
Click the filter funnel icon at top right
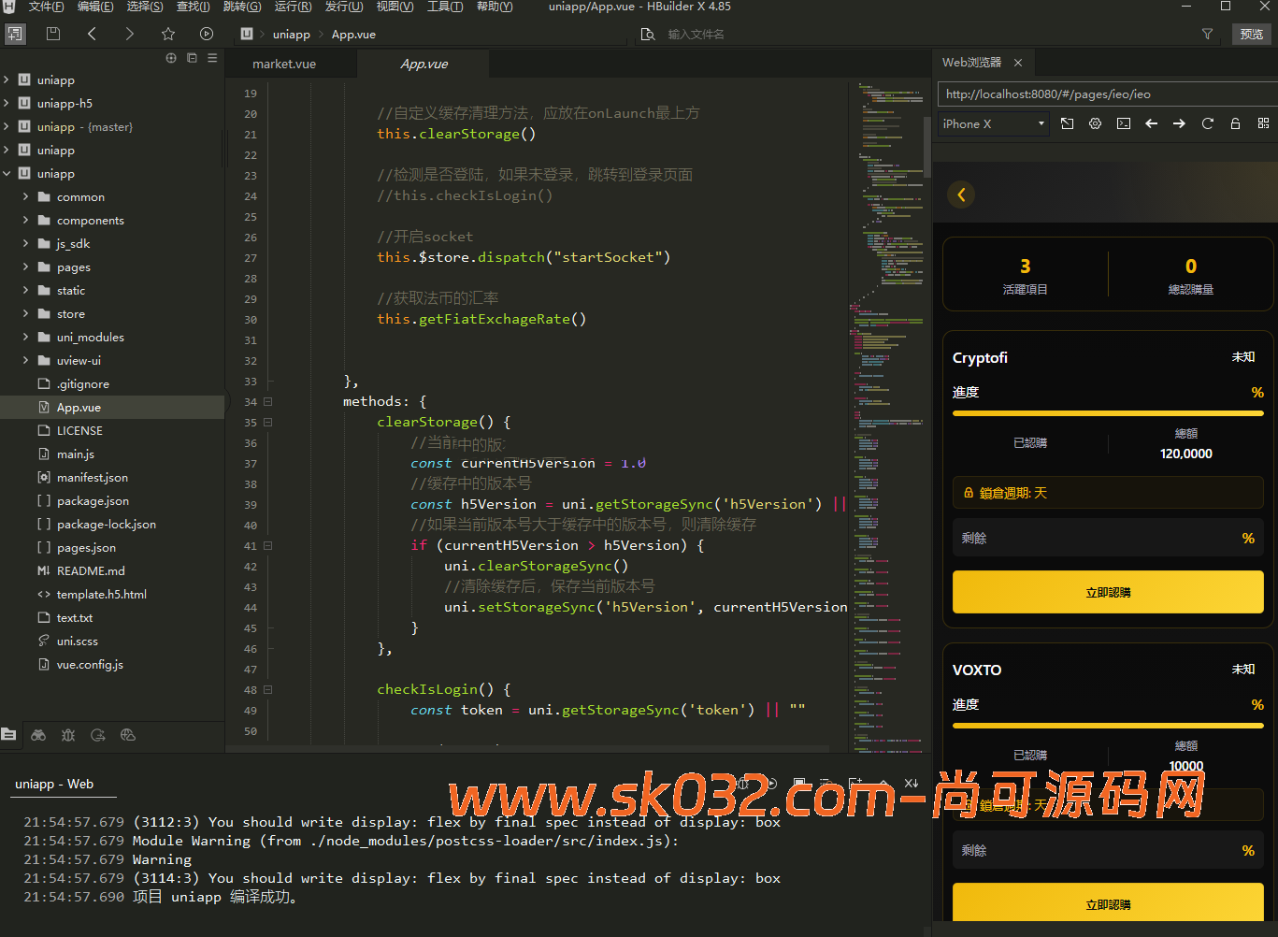coord(1207,34)
